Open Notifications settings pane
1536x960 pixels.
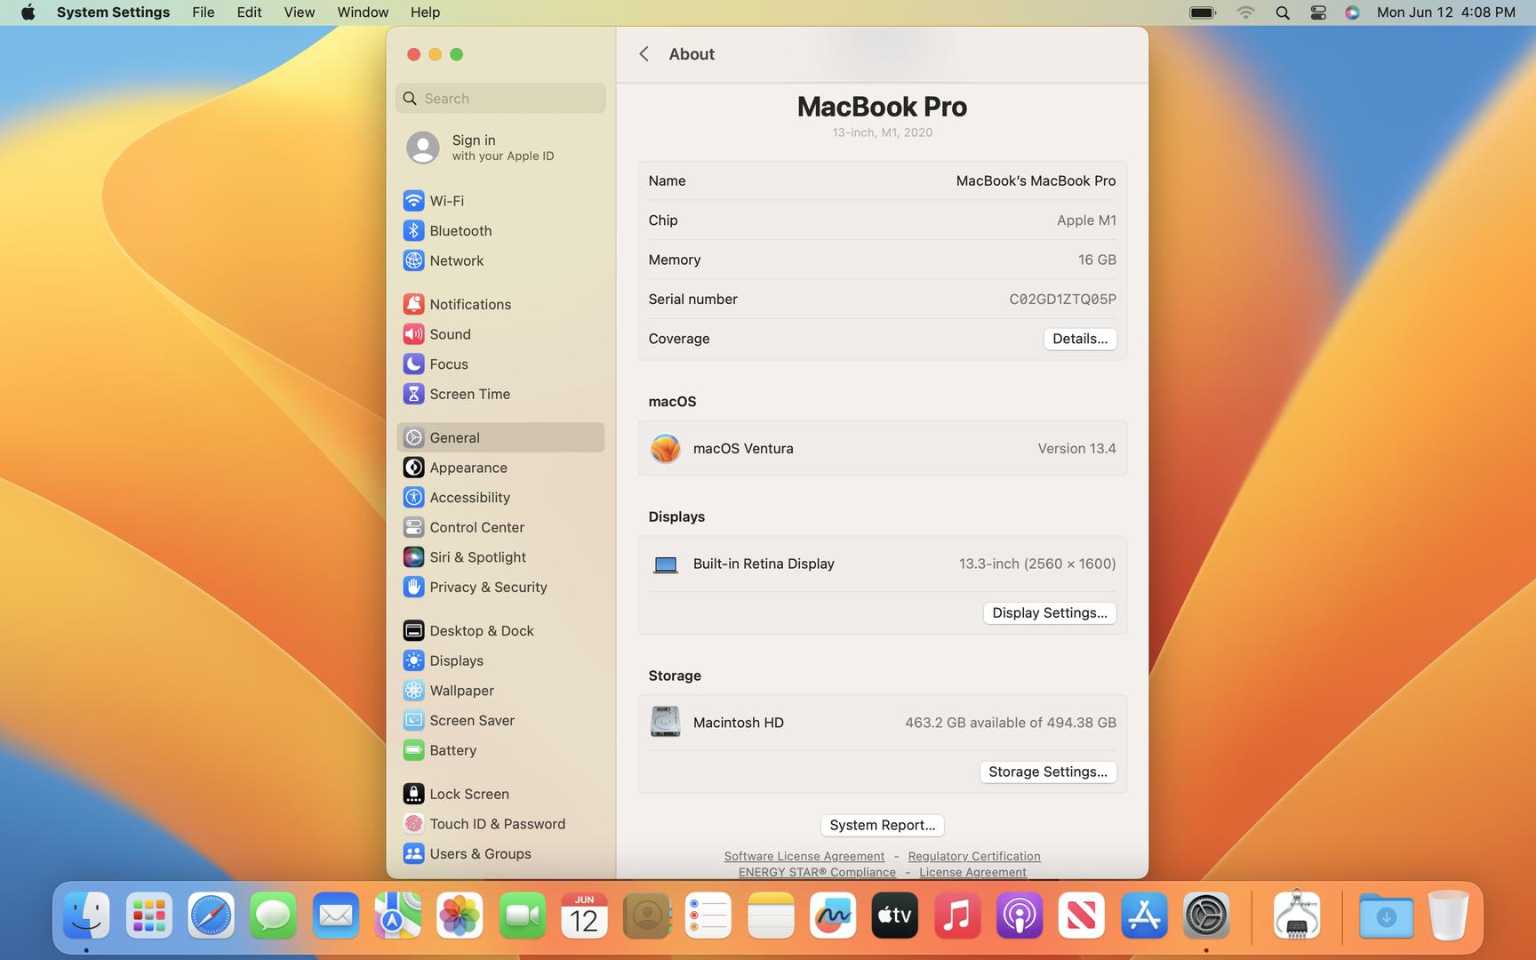pos(469,304)
